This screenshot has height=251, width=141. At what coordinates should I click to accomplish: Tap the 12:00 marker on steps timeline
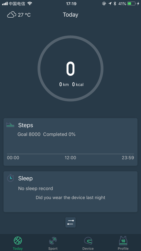click(x=70, y=158)
